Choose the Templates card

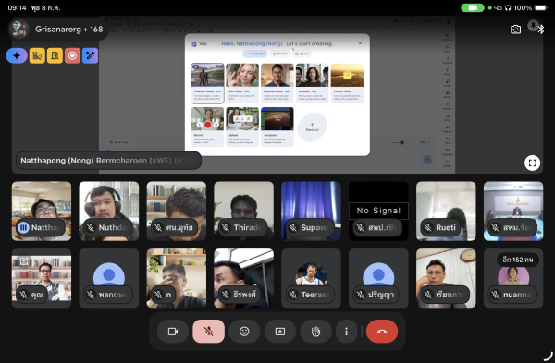(x=277, y=127)
